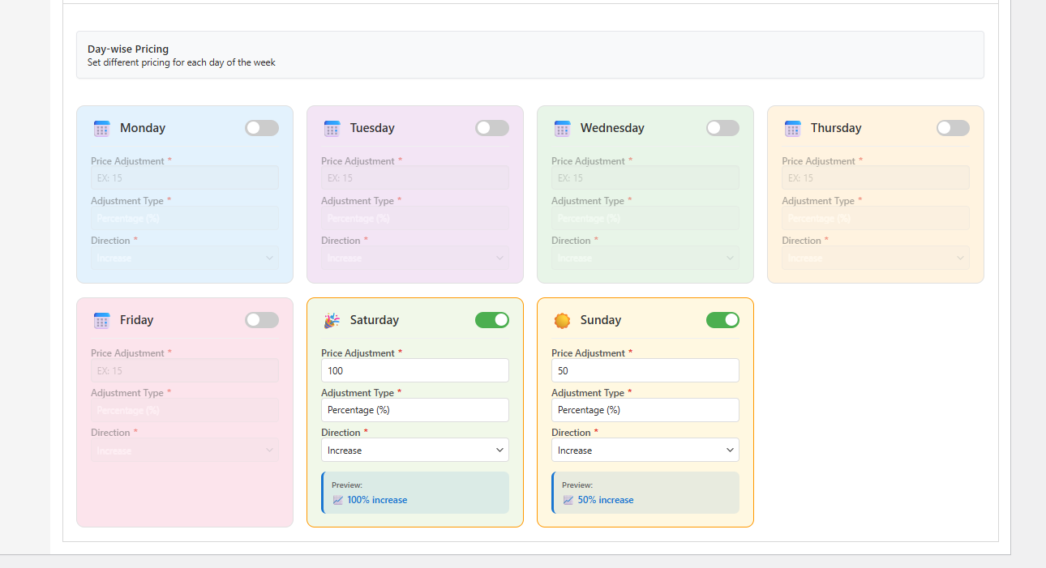Viewport: 1046px width, 568px height.
Task: Enable Monday day-wise pricing toggle
Action: coord(261,128)
